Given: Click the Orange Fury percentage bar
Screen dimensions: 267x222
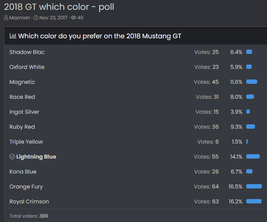Looking at the screenshot, I should (x=254, y=186).
